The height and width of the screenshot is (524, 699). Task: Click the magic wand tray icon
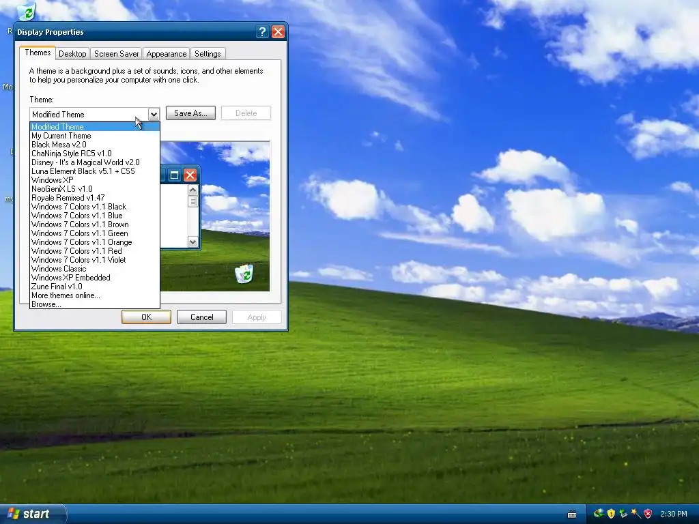tap(636, 514)
